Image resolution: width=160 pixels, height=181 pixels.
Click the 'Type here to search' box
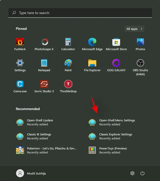click(x=80, y=13)
